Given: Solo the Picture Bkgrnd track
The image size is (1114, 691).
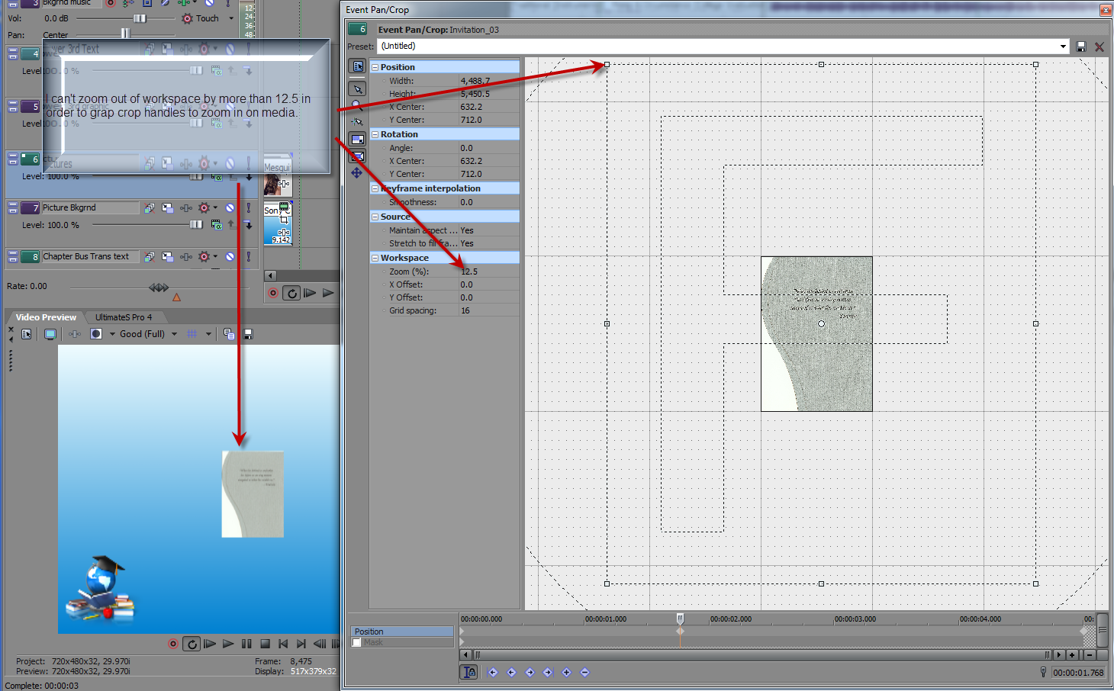Looking at the screenshot, I should coord(248,207).
